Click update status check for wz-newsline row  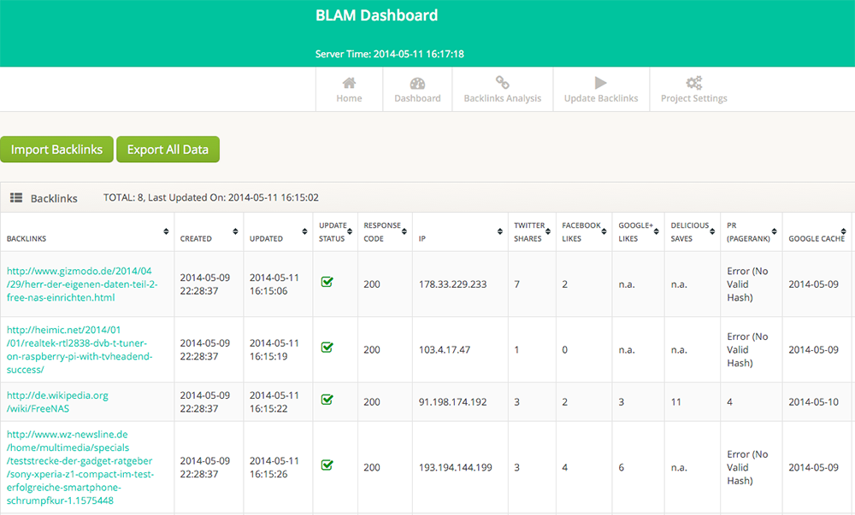point(327,465)
